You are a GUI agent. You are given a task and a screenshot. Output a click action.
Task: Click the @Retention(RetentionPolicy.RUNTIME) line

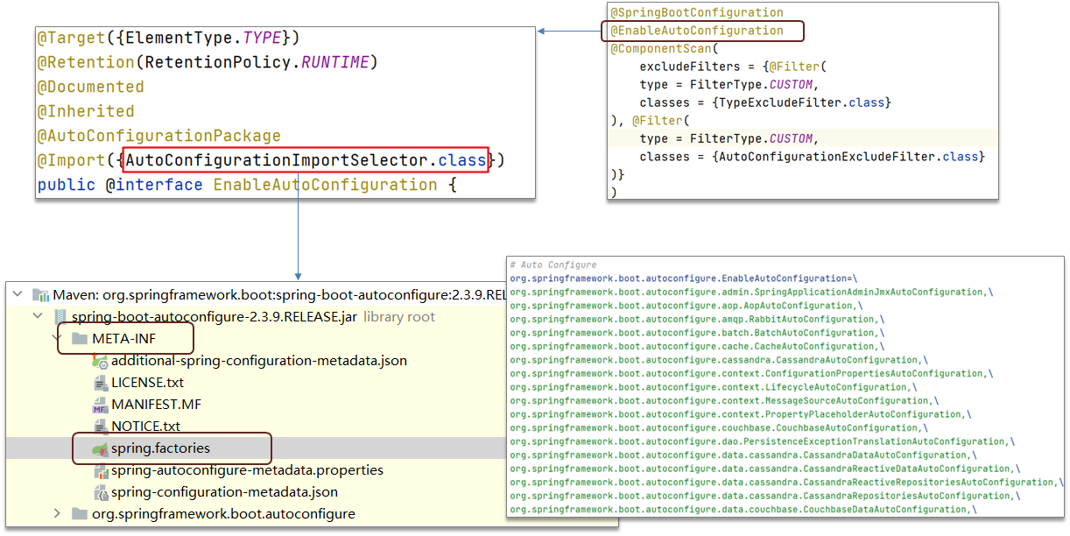point(207,62)
